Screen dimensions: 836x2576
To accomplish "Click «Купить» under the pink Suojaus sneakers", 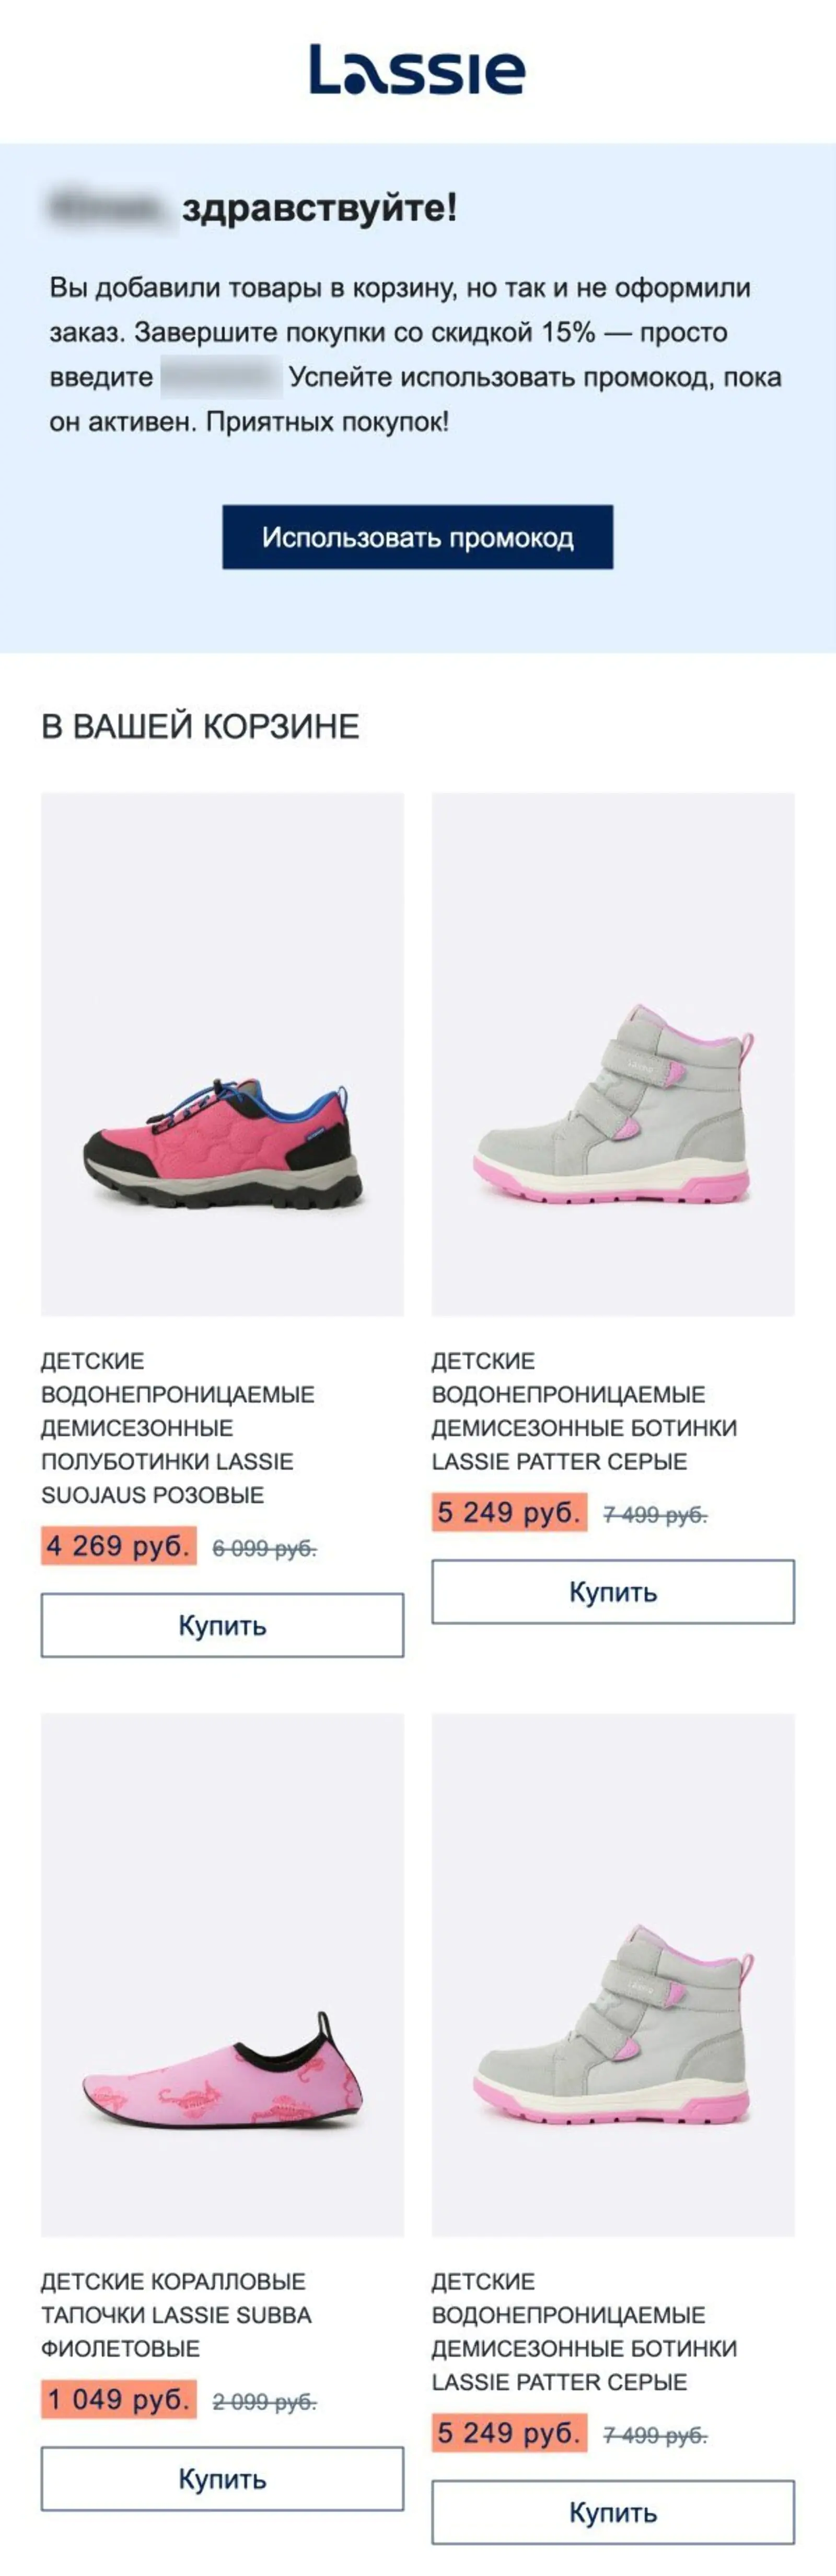I will pos(222,1625).
